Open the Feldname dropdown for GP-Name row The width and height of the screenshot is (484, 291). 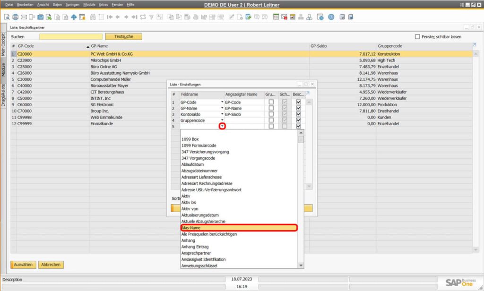(x=222, y=108)
